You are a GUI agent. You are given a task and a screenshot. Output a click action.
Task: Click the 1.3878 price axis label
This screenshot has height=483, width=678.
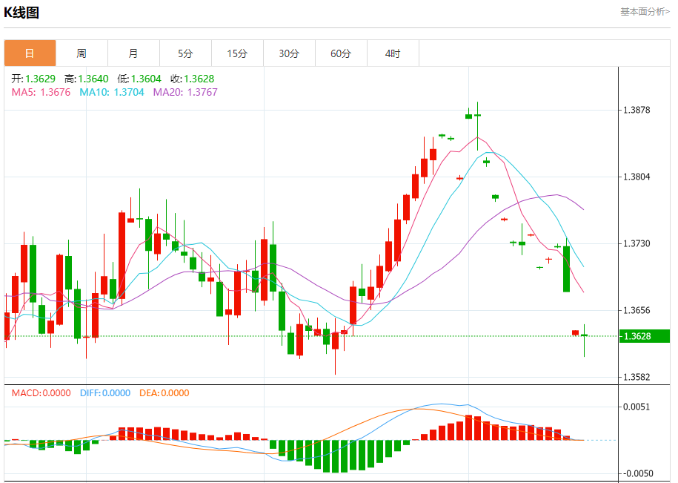pos(637,110)
